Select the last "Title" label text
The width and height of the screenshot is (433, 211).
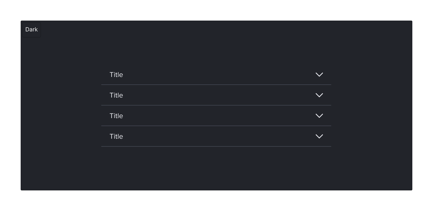116,136
